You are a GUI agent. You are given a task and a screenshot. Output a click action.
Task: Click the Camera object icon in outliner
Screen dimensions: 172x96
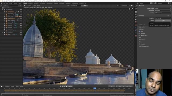click(x=6, y=15)
